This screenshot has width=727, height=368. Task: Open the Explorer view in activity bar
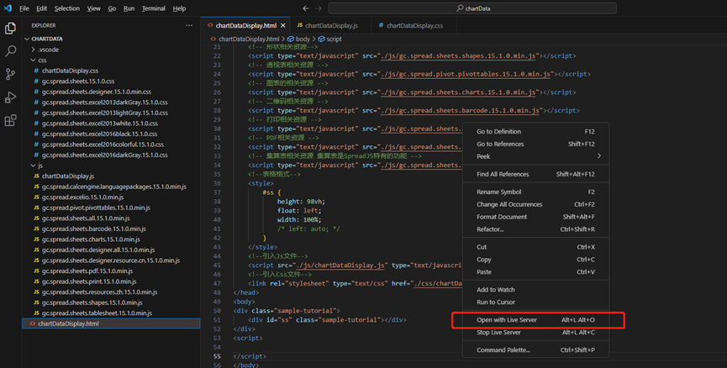(10, 29)
